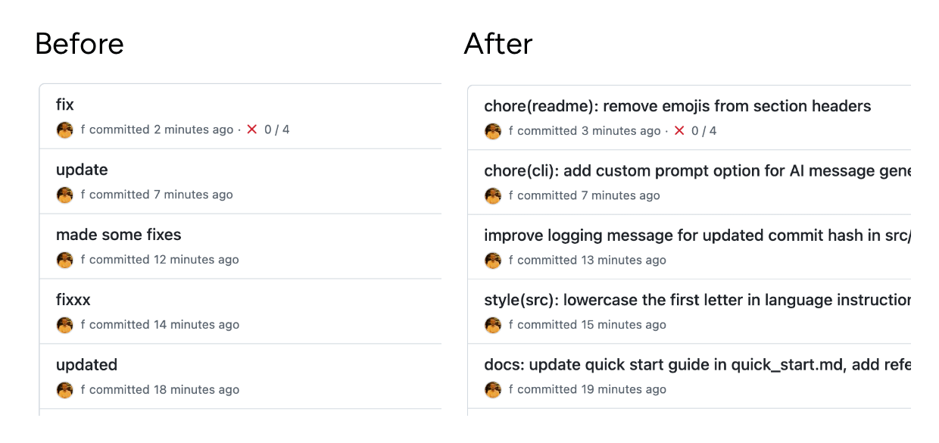
Task: Open the "made some fixes" commit
Action: [119, 235]
